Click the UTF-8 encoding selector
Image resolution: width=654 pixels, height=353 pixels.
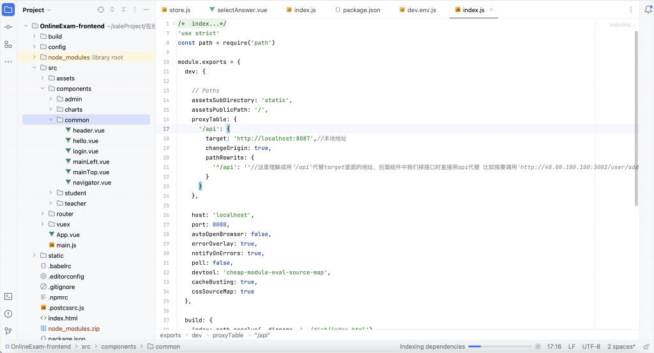[591, 347]
